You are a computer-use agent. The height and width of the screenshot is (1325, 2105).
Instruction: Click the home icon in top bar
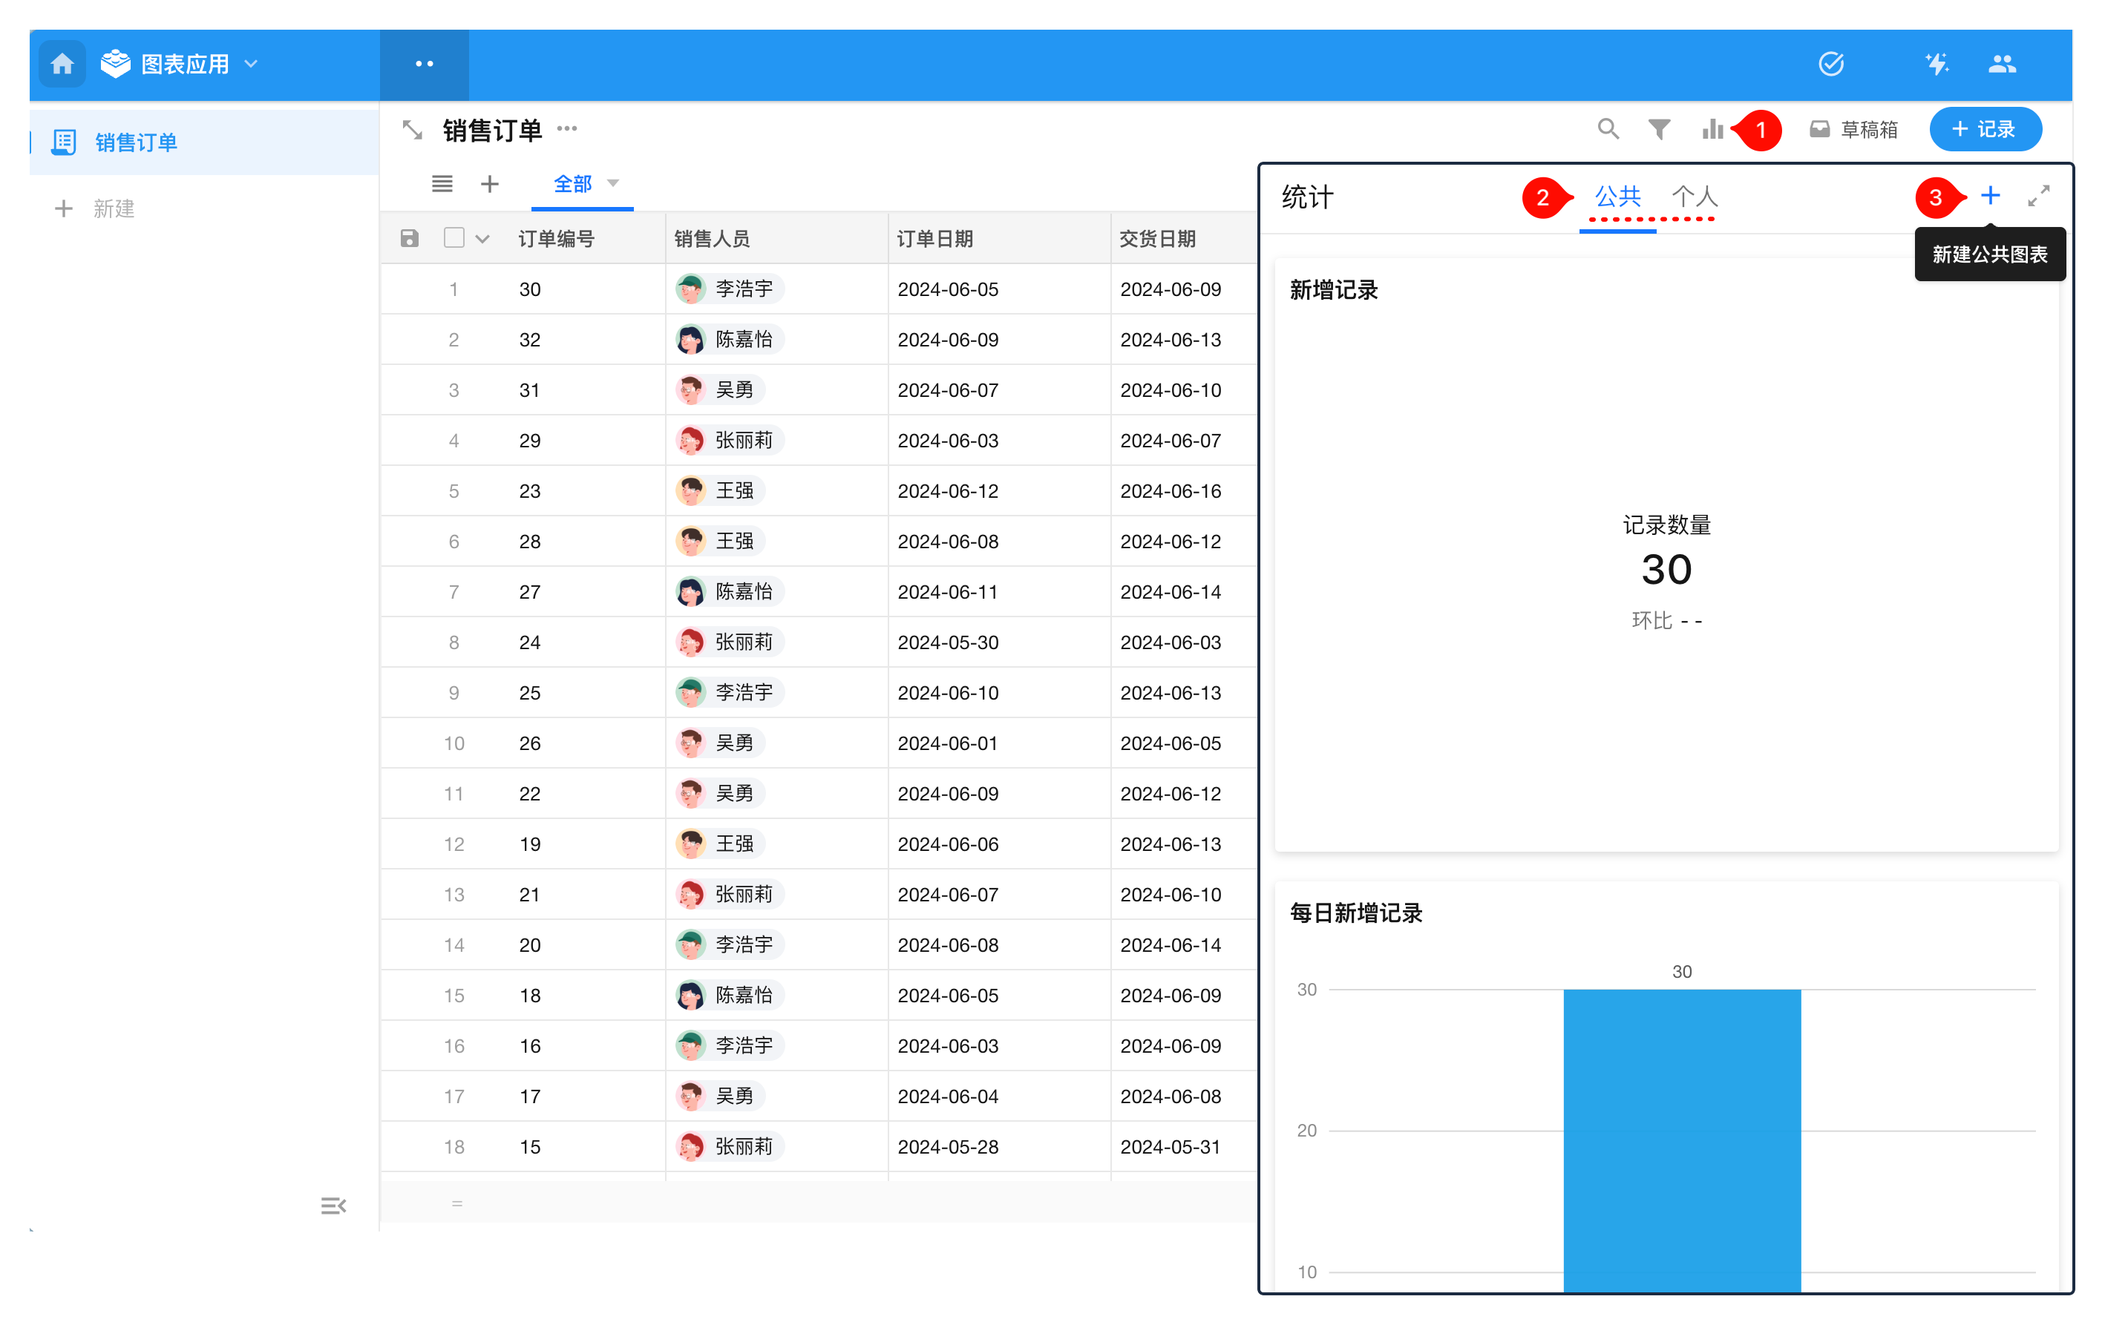pyautogui.click(x=62, y=64)
